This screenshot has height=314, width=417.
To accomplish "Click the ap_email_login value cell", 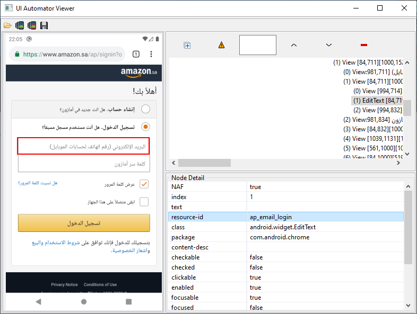I will point(325,217).
